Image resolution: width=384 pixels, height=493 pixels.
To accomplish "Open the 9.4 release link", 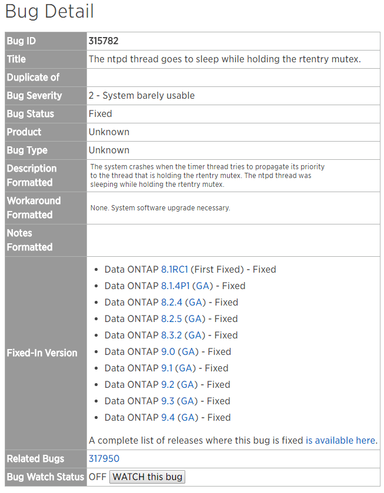I will click(x=168, y=417).
